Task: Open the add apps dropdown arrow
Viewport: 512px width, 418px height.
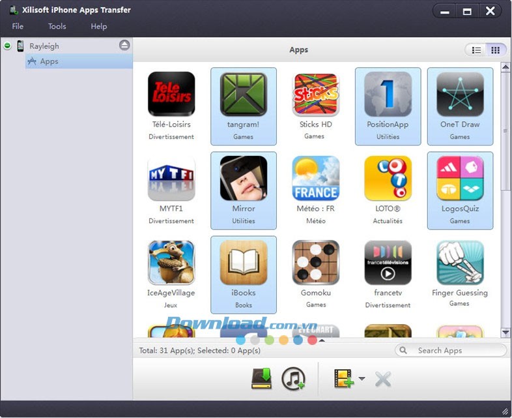Action: point(362,379)
